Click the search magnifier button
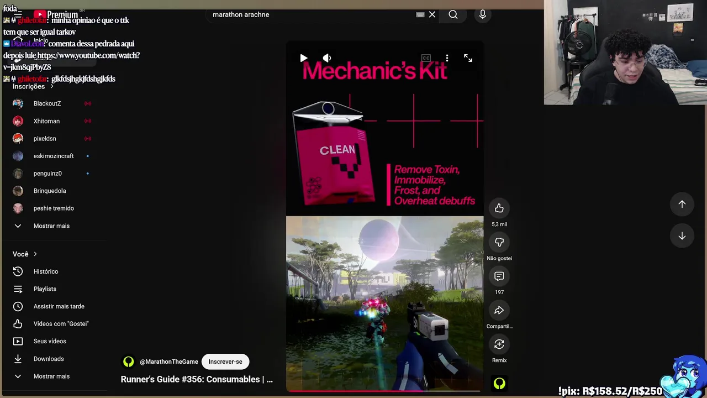The image size is (707, 398). click(453, 14)
